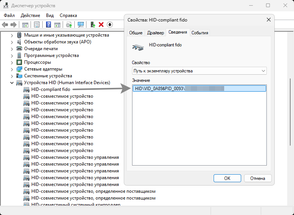
Task: Select the icon beside Программные устройства
Action: (x=19, y=55)
